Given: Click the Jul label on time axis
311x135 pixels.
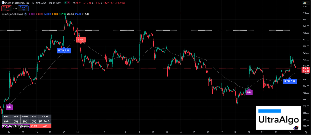Looking at the screenshot, I should (x=77, y=132).
